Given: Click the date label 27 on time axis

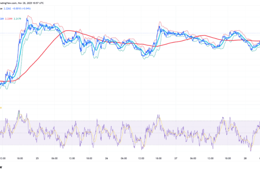Looking at the screenshot, I should pyautogui.click(x=175, y=158).
